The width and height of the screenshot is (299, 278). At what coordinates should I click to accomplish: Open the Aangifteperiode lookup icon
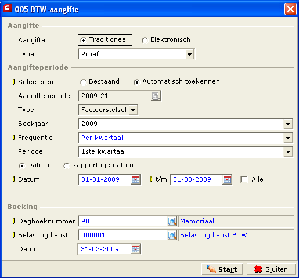(156, 96)
